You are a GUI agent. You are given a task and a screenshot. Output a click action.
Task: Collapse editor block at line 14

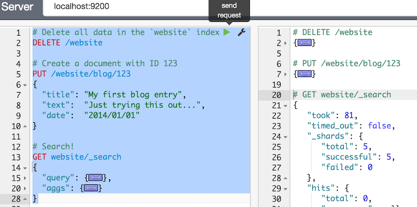(25, 168)
